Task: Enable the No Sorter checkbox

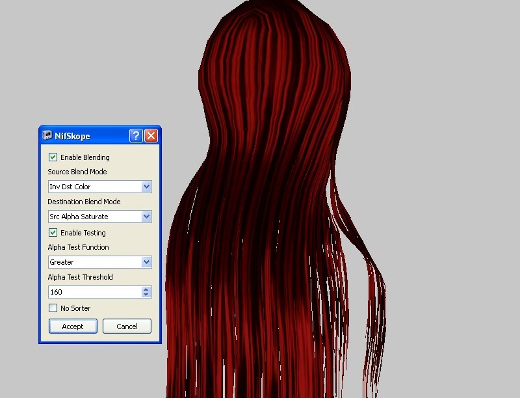Action: (x=53, y=308)
